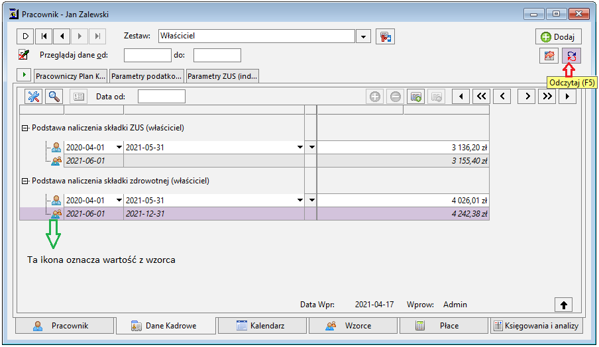
Task: Click the Dodaj button
Action: (x=559, y=36)
